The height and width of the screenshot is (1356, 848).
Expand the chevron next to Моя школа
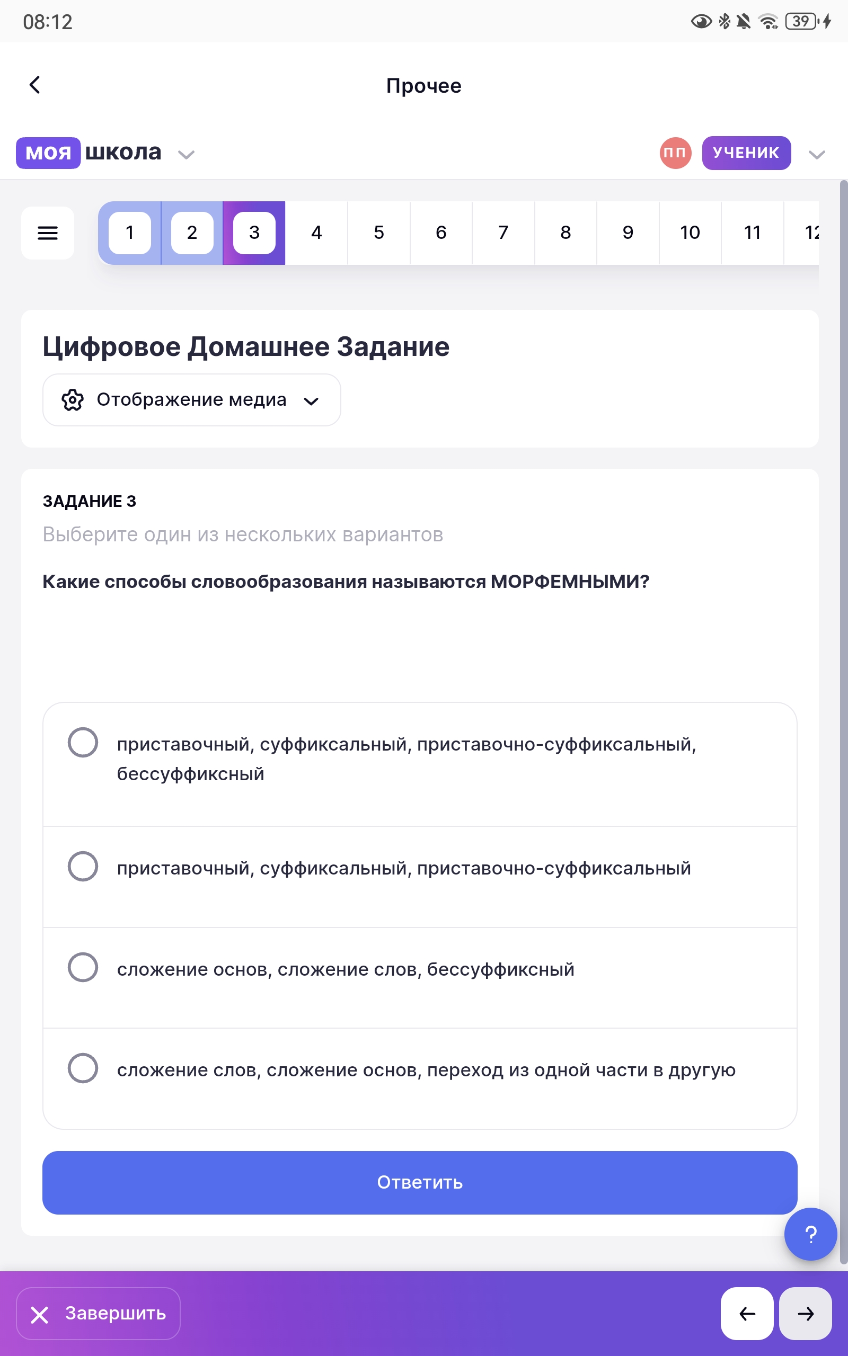coord(186,155)
